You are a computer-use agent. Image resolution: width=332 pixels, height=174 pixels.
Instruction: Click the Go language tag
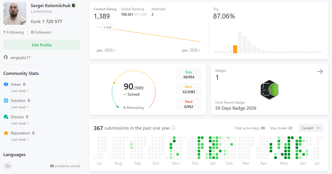click(x=8, y=166)
